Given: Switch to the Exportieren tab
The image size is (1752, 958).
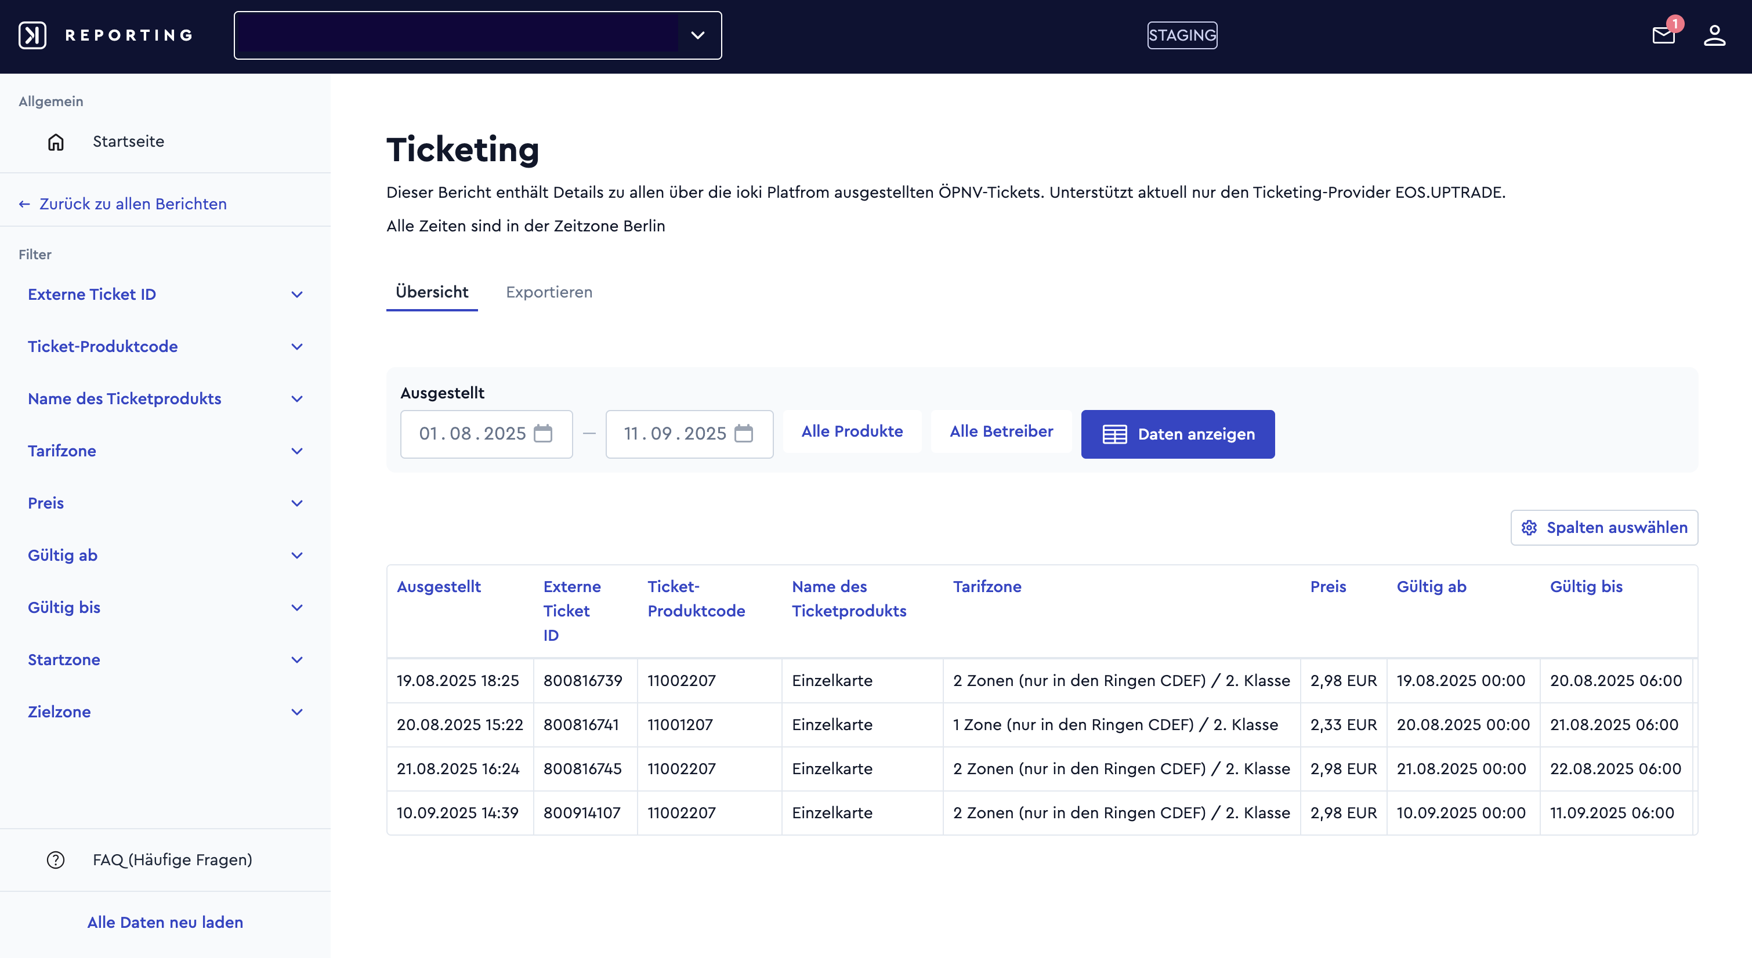Looking at the screenshot, I should click(x=549, y=292).
